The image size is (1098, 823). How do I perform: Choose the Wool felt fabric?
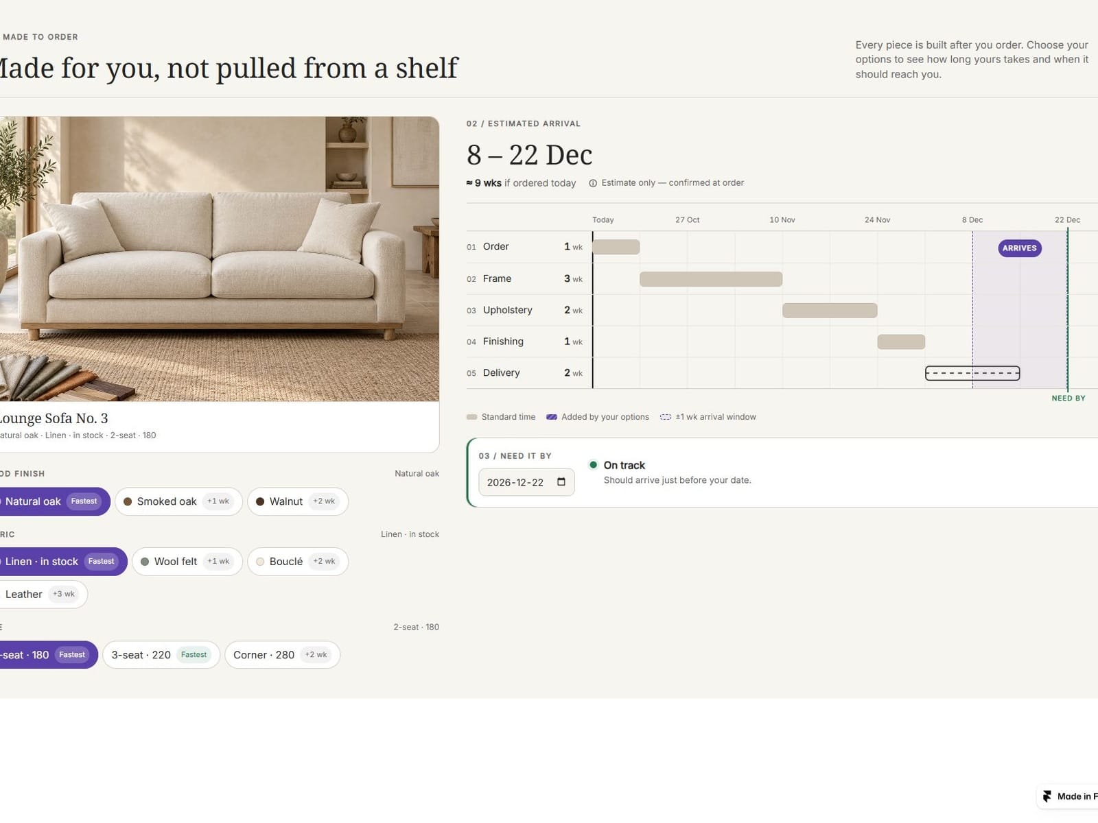(187, 561)
